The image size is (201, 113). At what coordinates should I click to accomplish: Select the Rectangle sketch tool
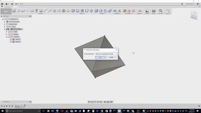pyautogui.click(x=23, y=11)
